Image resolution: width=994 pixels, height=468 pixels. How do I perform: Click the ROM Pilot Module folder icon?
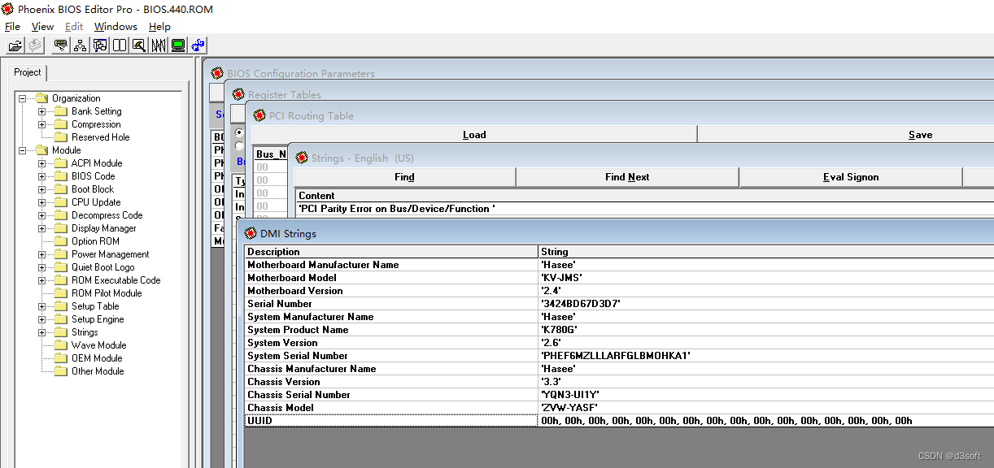61,293
